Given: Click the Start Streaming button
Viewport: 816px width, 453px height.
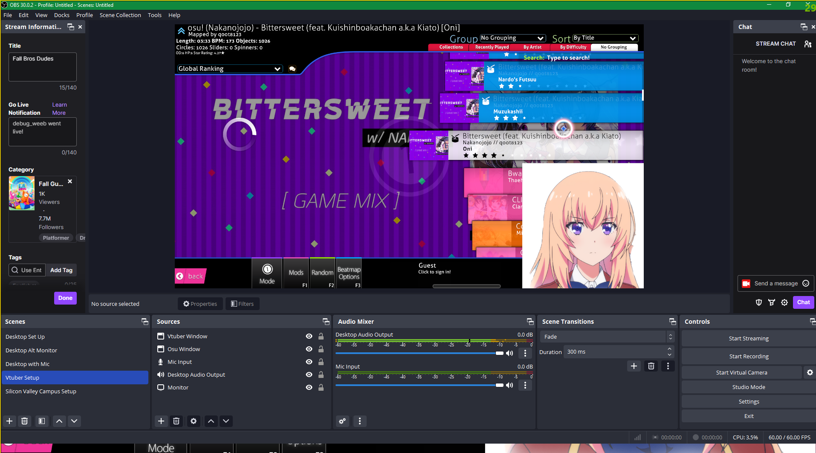Looking at the screenshot, I should pyautogui.click(x=748, y=338).
